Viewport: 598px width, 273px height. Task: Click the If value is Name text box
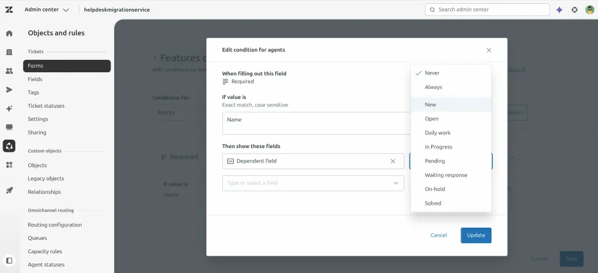pos(316,123)
